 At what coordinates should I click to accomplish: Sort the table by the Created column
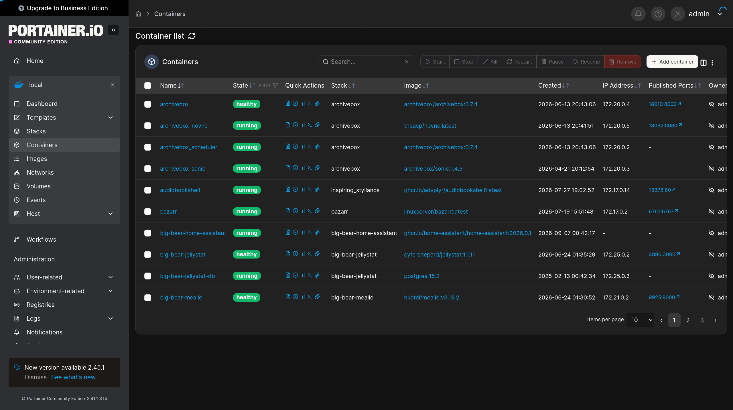pos(553,86)
